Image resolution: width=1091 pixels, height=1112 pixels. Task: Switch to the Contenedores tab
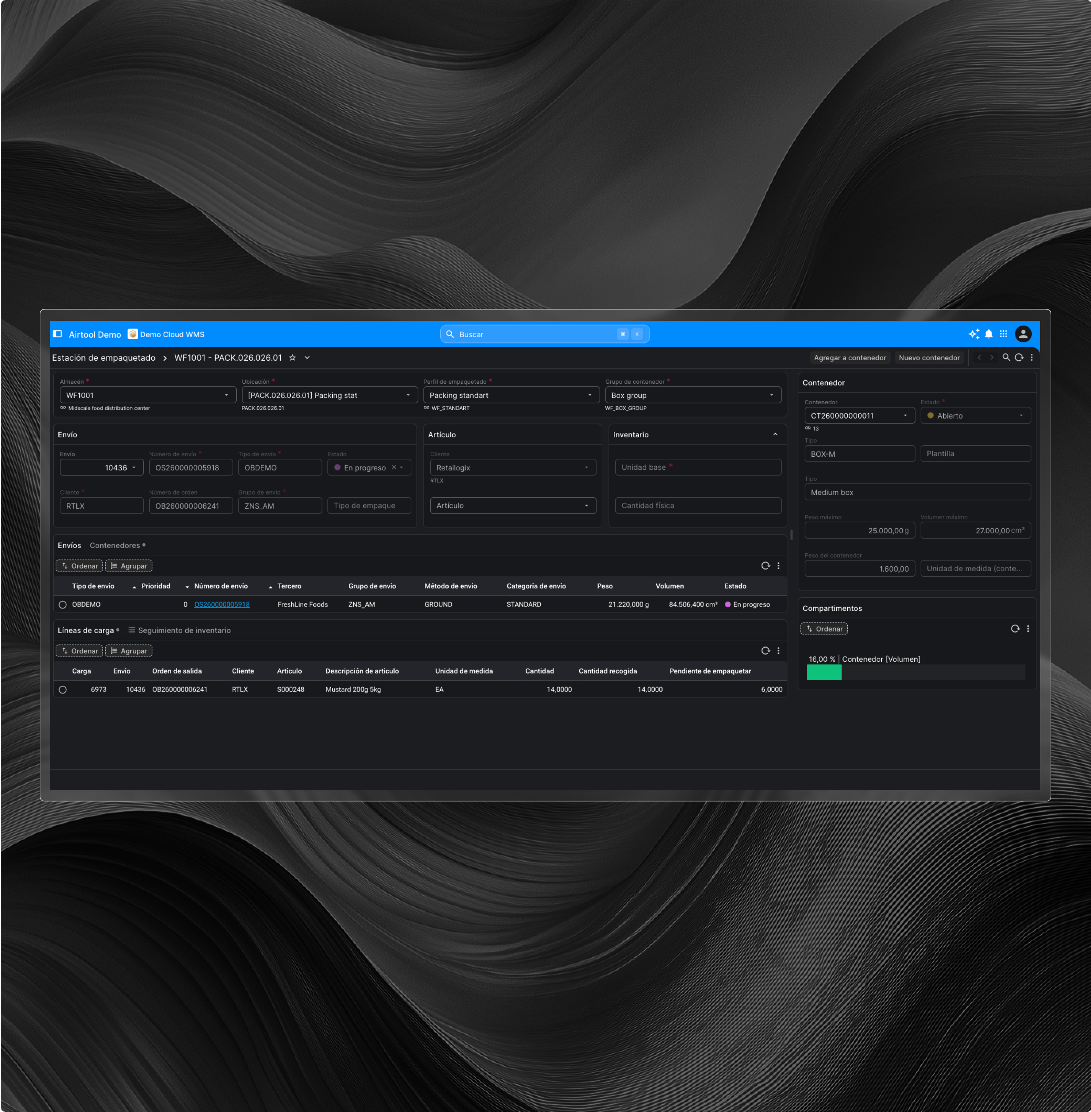click(x=115, y=545)
